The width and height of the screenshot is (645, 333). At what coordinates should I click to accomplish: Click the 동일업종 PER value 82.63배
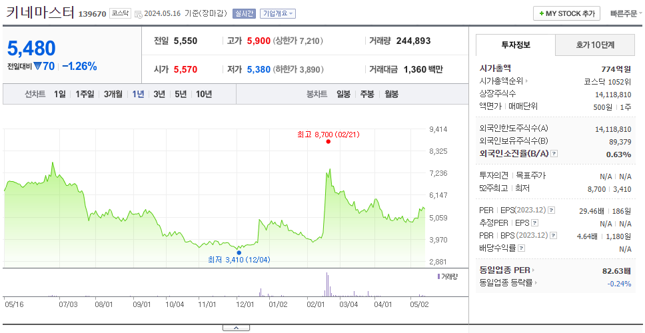coord(616,271)
